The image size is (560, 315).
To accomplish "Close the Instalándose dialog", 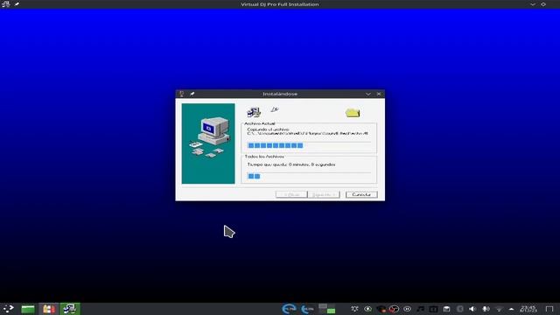I will pos(379,94).
